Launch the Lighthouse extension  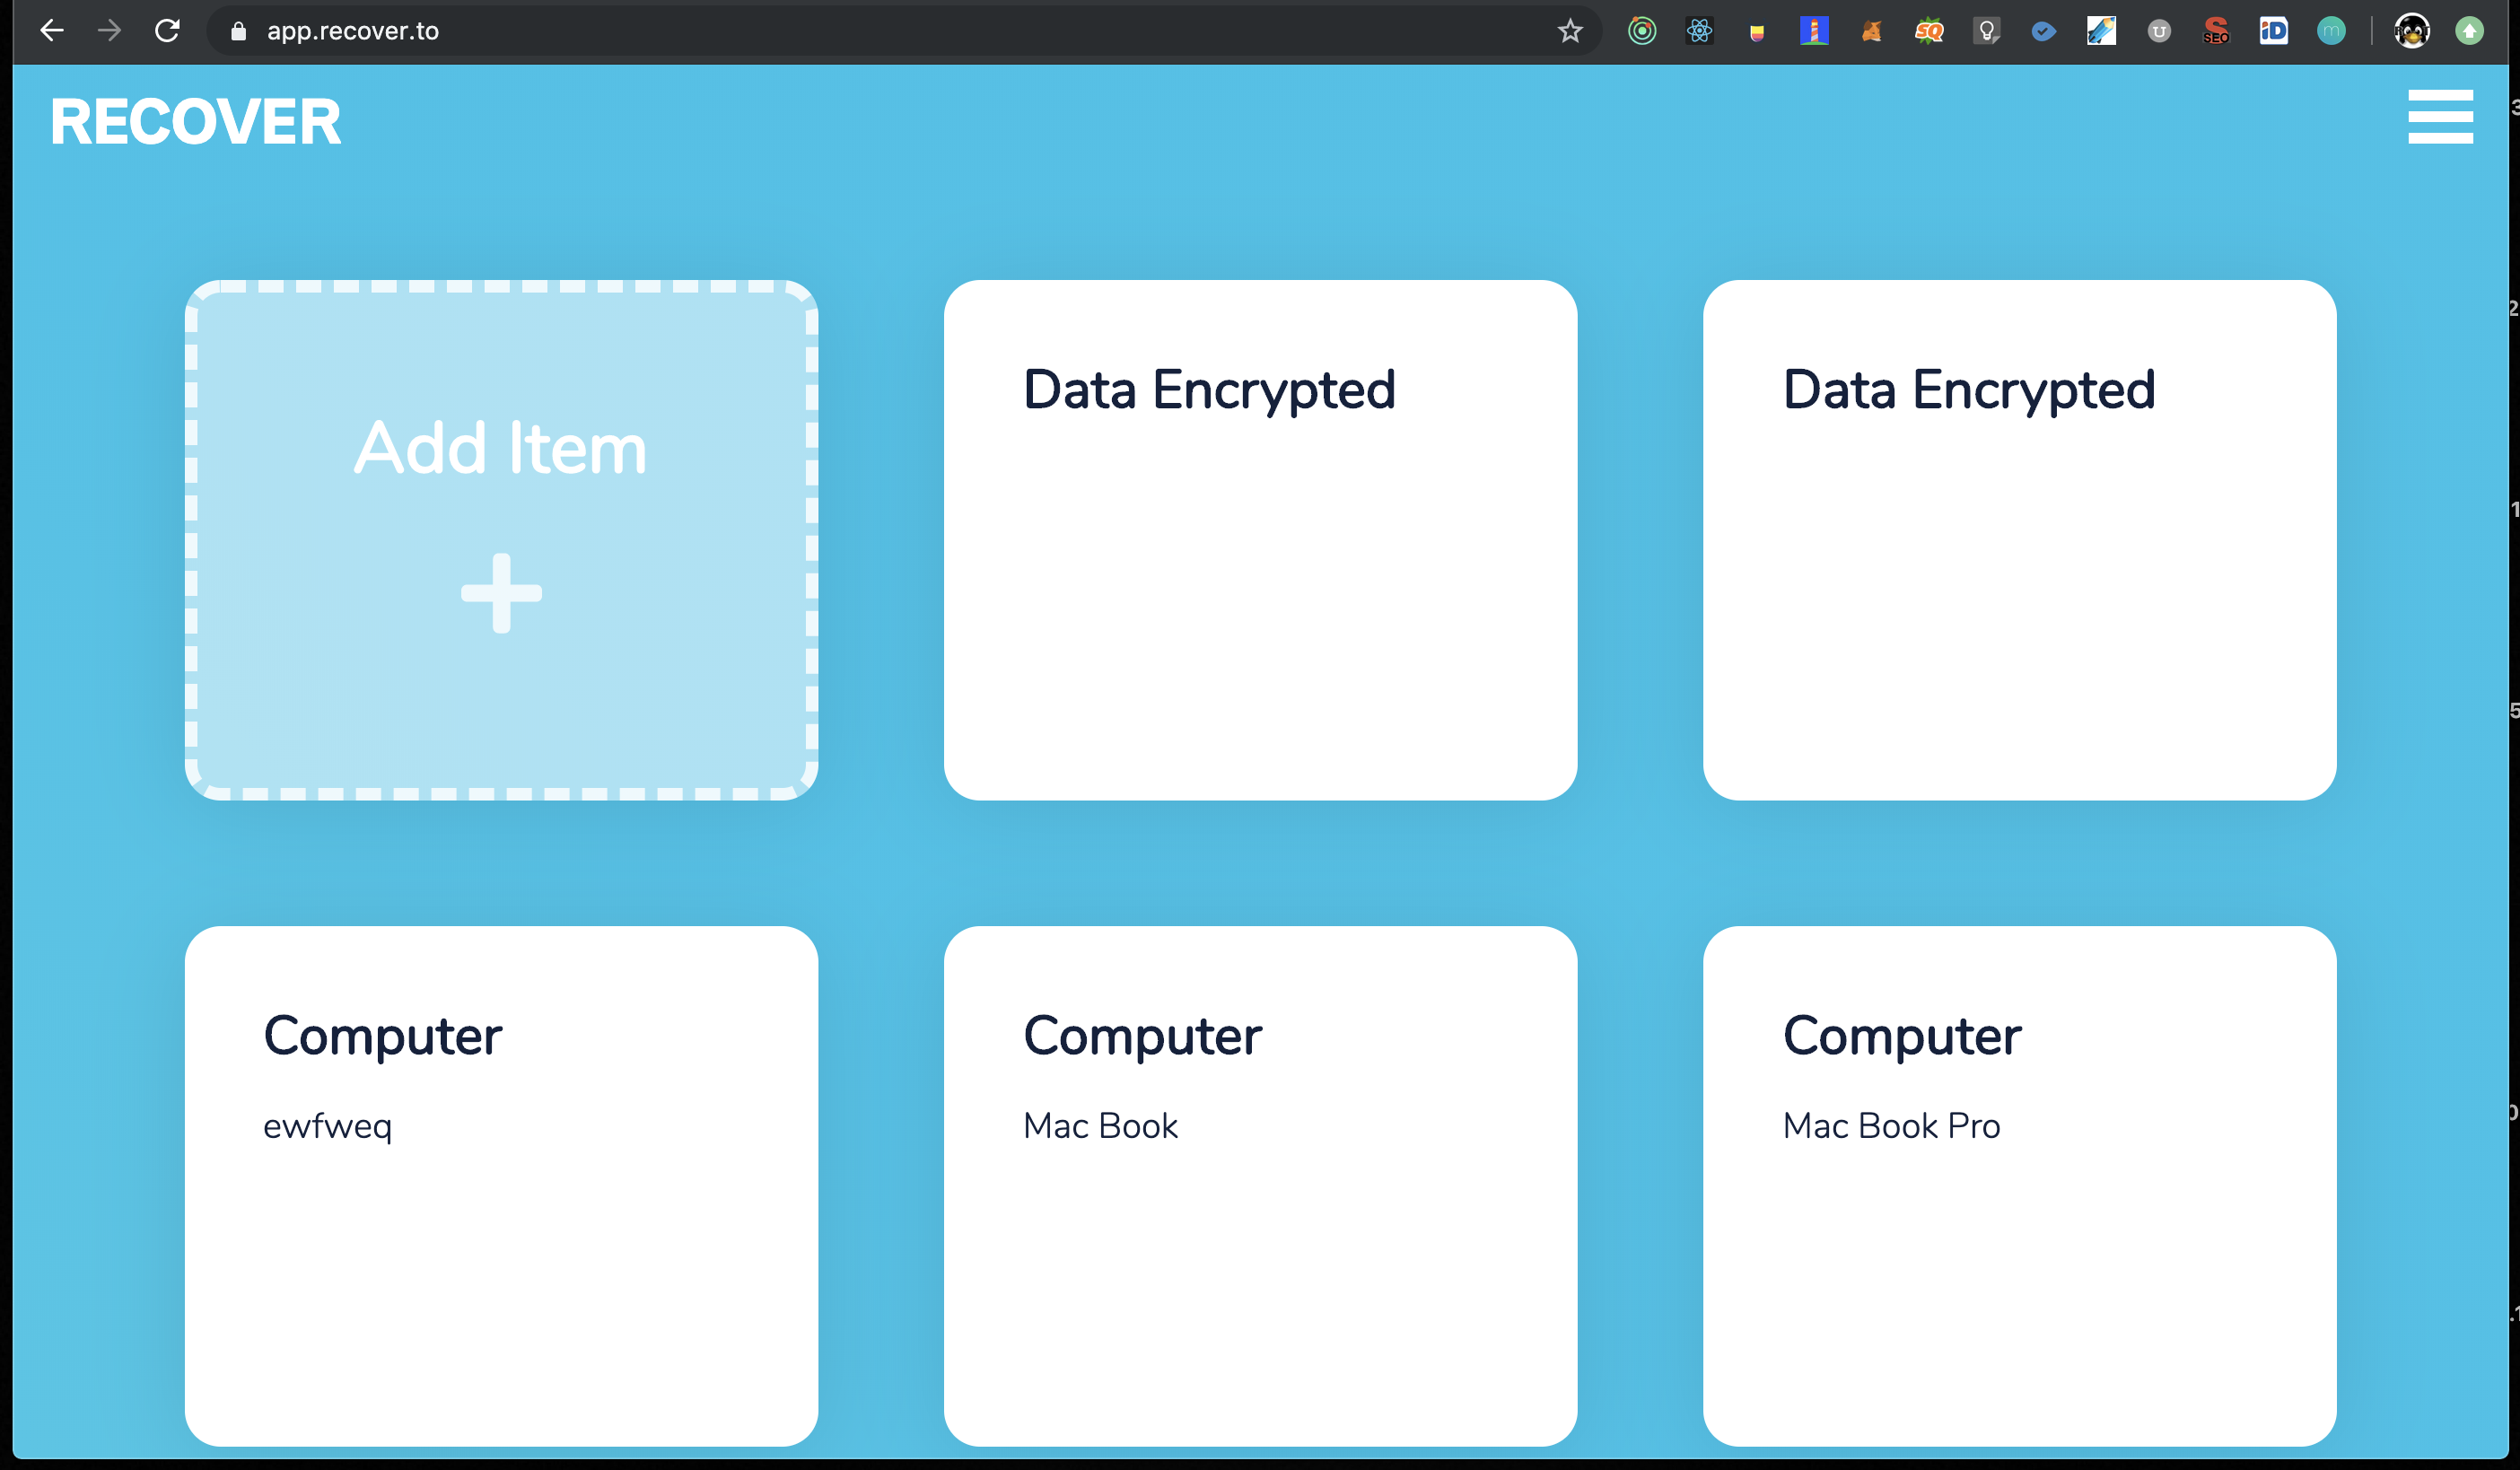point(1814,31)
